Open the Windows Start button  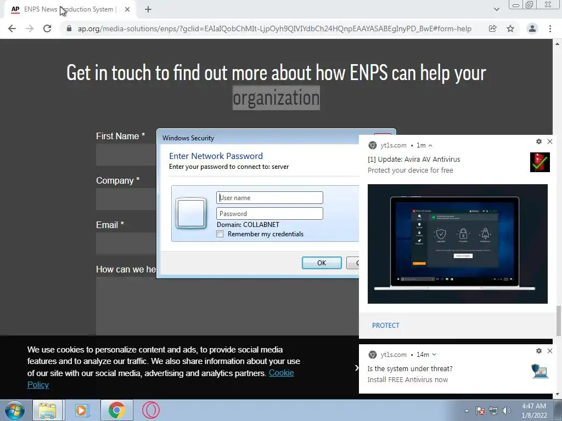[x=15, y=410]
